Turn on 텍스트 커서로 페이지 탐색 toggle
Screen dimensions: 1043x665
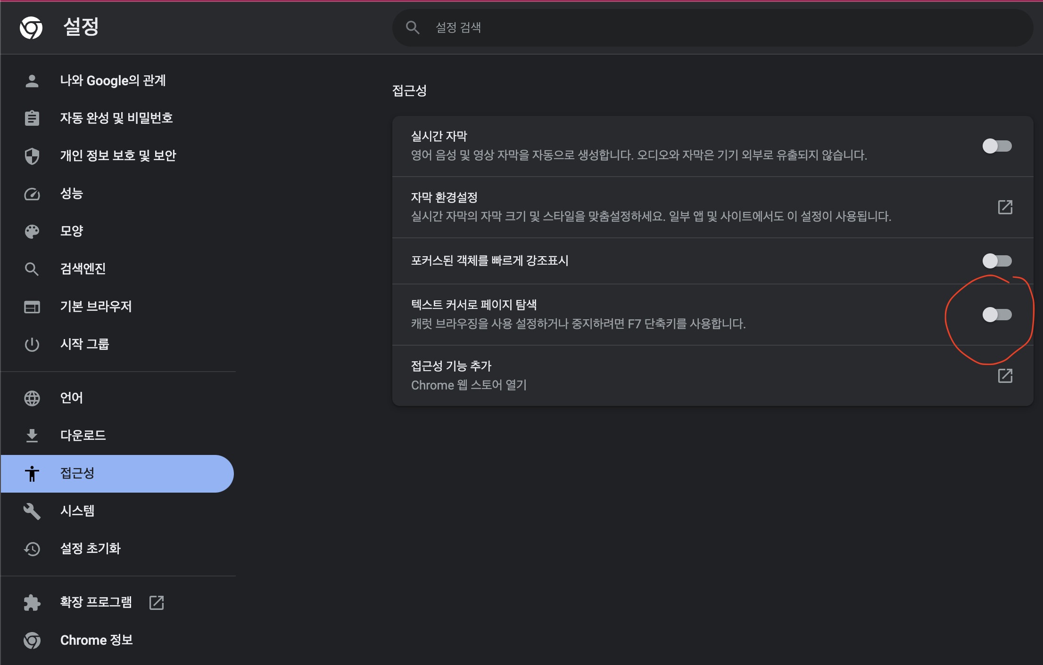pyautogui.click(x=997, y=314)
